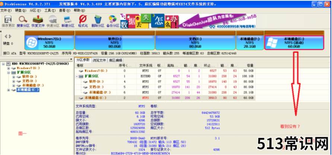Select 扩展分区 label in left tree
The image size is (332, 155).
click(24, 72)
